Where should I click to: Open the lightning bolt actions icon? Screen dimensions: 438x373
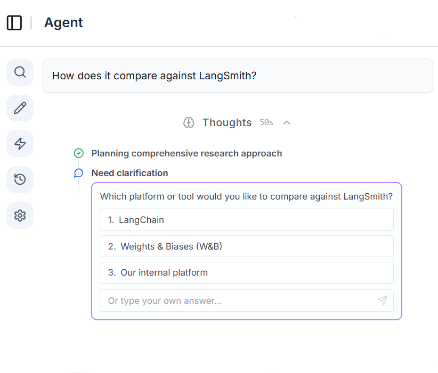20,144
